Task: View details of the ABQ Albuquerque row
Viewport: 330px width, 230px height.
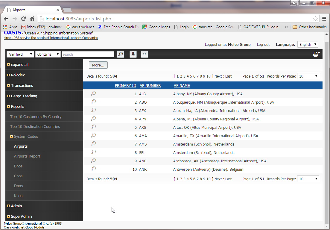Action: point(93,102)
